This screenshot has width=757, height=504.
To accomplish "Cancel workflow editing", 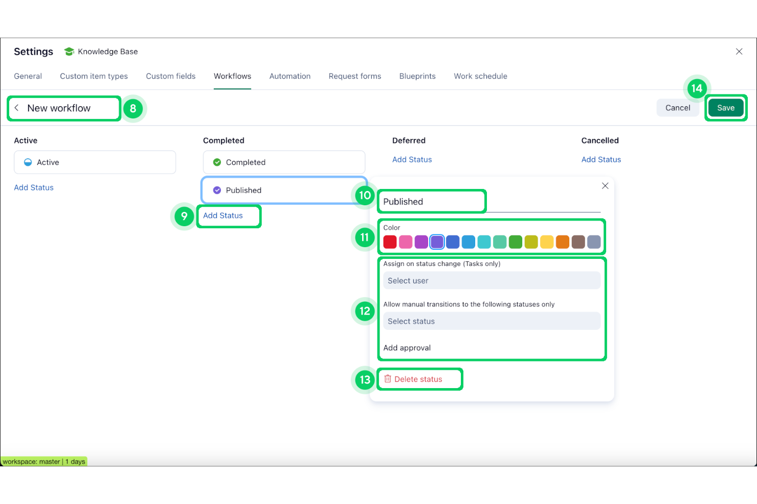I will pyautogui.click(x=678, y=108).
